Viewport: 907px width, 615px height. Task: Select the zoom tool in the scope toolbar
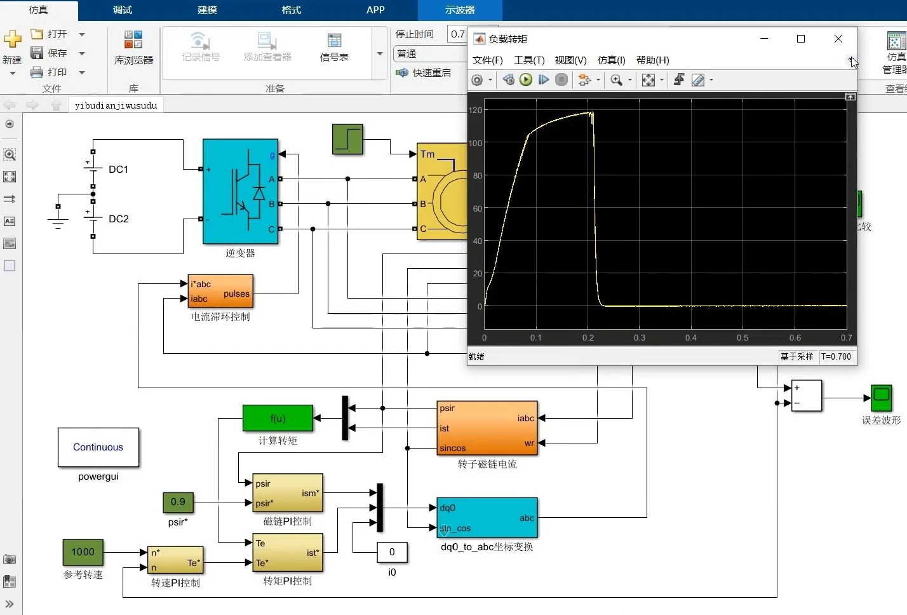click(617, 79)
